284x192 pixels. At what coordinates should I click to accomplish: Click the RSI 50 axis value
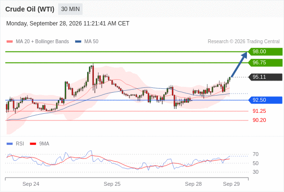[x=256, y=163]
